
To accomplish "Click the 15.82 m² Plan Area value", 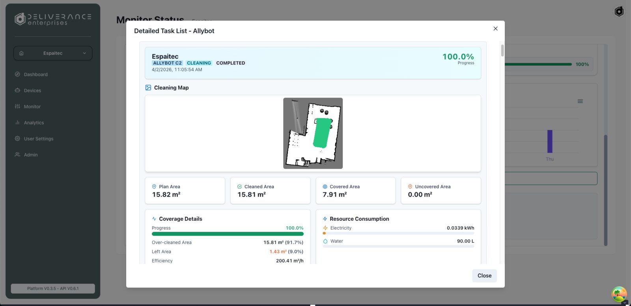I will [x=166, y=195].
